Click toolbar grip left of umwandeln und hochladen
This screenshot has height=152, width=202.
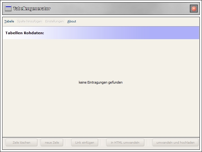coord(148,143)
